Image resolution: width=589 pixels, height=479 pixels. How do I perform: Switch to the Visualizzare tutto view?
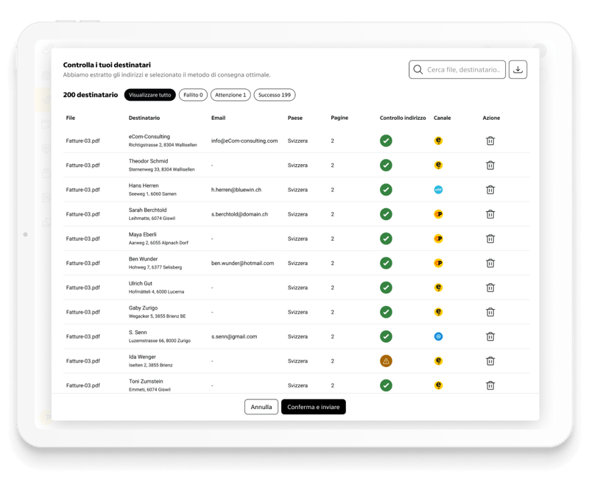coord(150,95)
